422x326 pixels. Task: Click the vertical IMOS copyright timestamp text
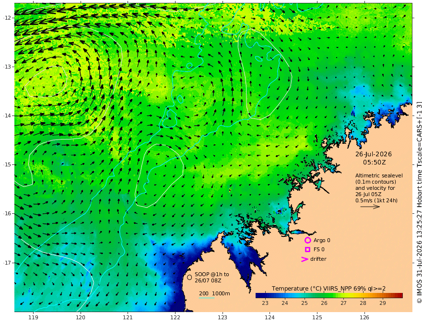419,202
